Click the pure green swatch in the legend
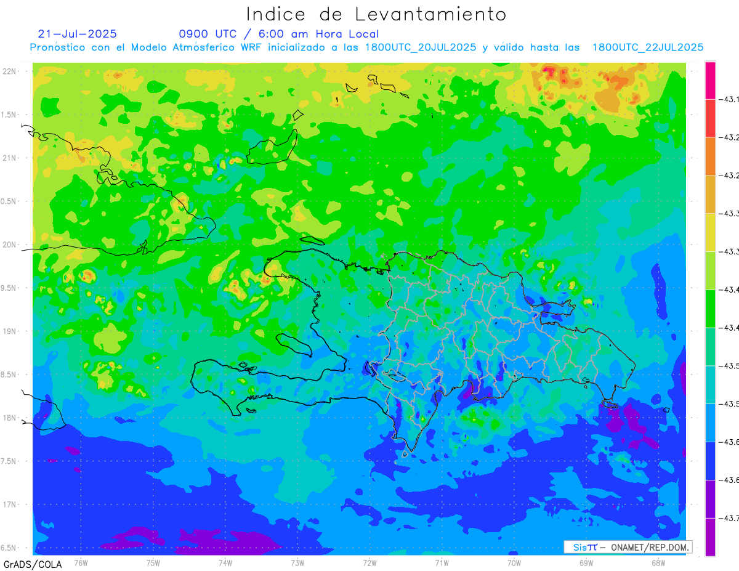The image size is (739, 571). (x=710, y=308)
